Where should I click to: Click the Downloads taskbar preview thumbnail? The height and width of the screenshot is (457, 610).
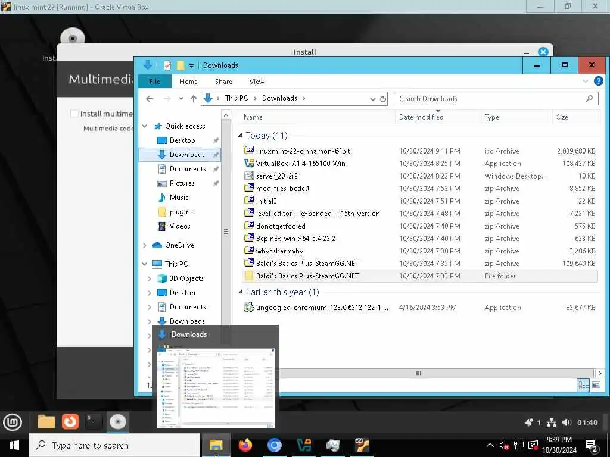(216, 388)
